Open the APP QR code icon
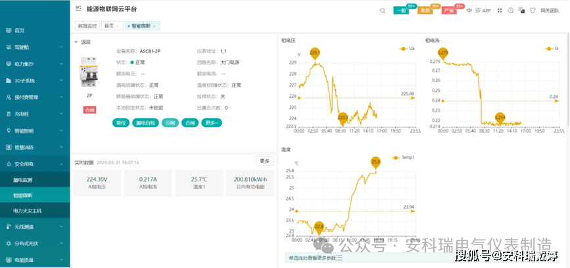The width and height of the screenshot is (570, 268). [x=478, y=10]
